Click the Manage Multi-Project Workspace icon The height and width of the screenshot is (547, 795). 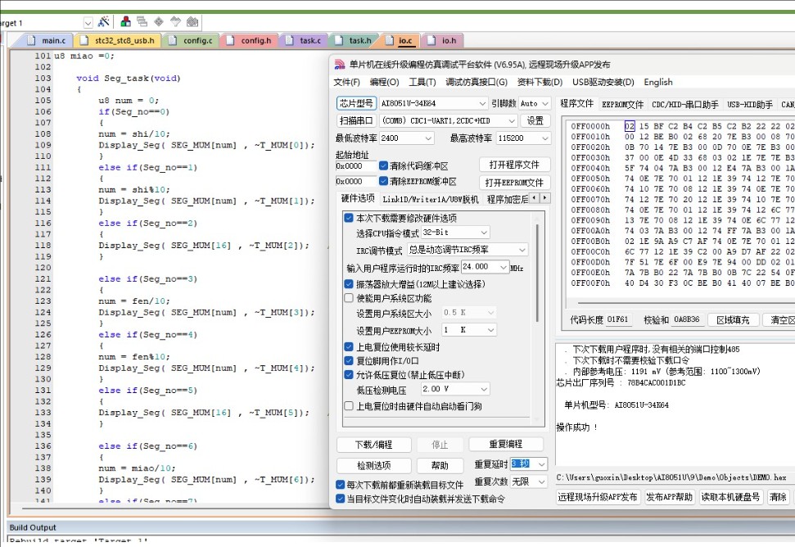click(142, 22)
